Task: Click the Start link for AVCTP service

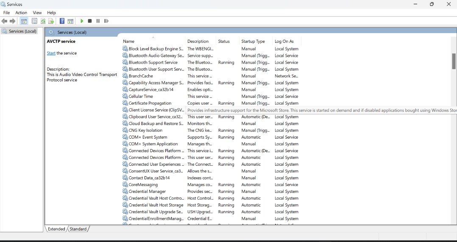Action: [51, 53]
